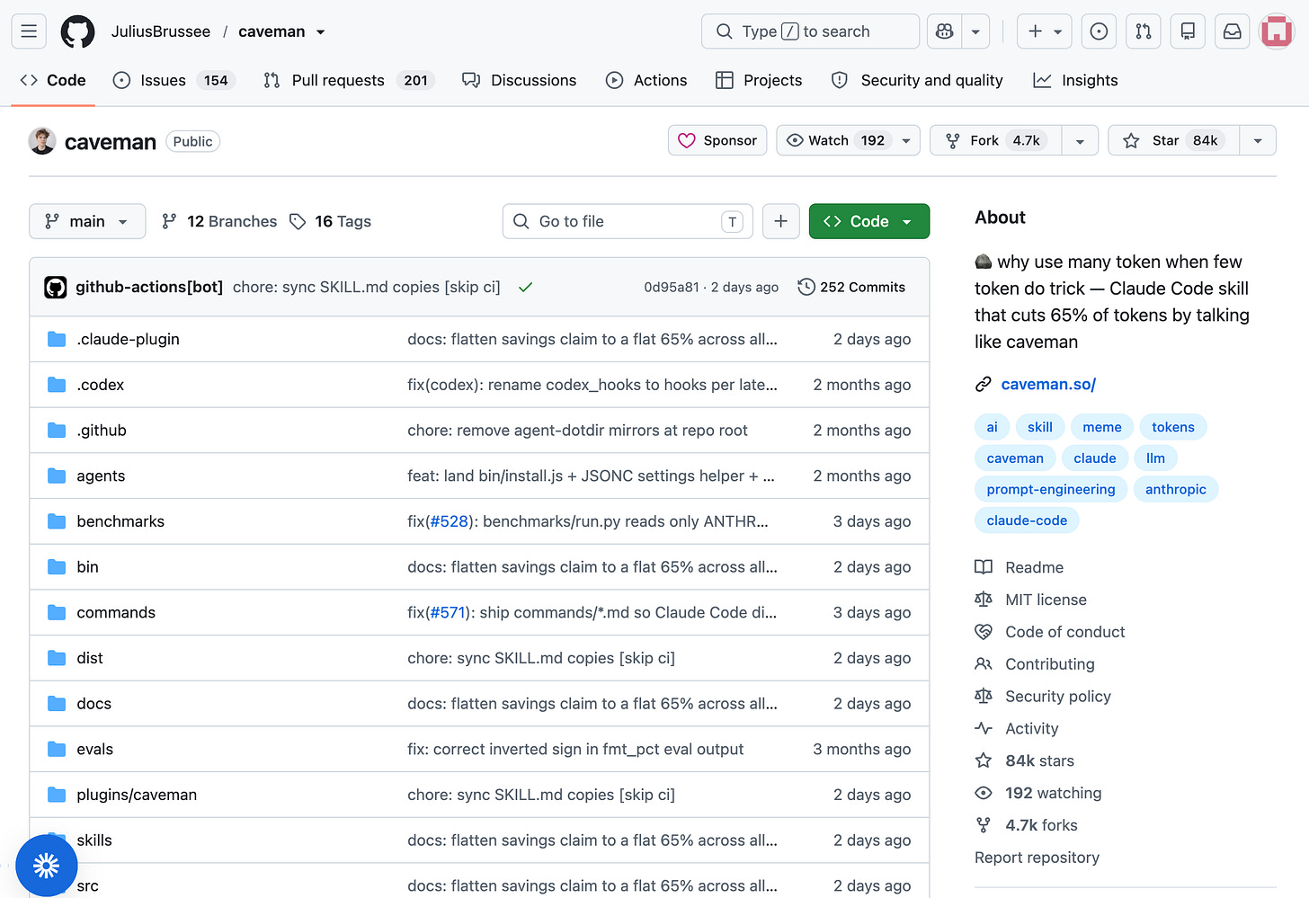This screenshot has width=1309, height=898.
Task: Click the tags icon beside 16 Tags
Action: [x=298, y=221]
